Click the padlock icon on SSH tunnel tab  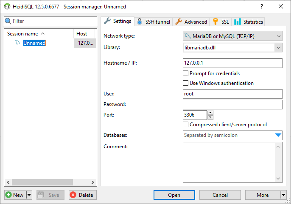[140, 22]
